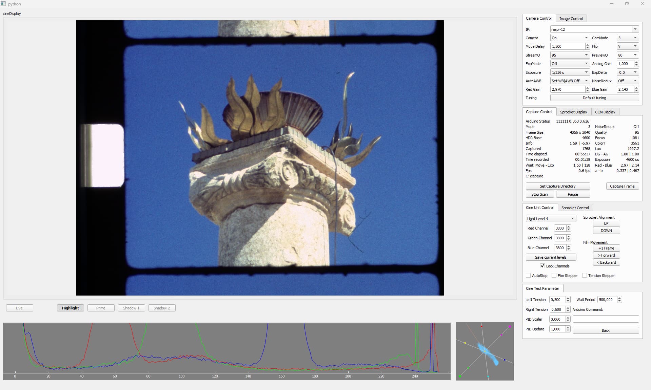Image resolution: width=651 pixels, height=390 pixels.
Task: Click the Left Tension value field
Action: pyautogui.click(x=557, y=300)
